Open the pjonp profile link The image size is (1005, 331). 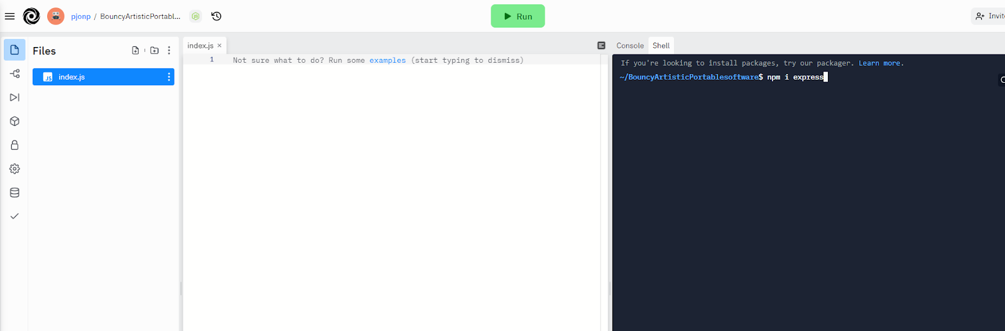[x=80, y=16]
